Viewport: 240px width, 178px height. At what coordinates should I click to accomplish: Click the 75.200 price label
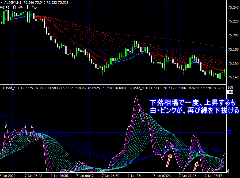pyautogui.click(x=233, y=35)
